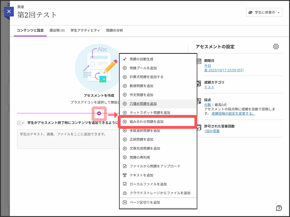Click the student content text area

(x=68, y=139)
